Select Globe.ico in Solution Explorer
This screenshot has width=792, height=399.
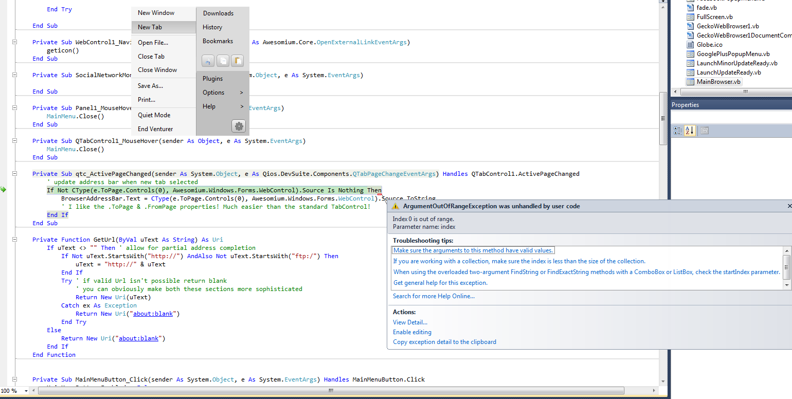[709, 45]
